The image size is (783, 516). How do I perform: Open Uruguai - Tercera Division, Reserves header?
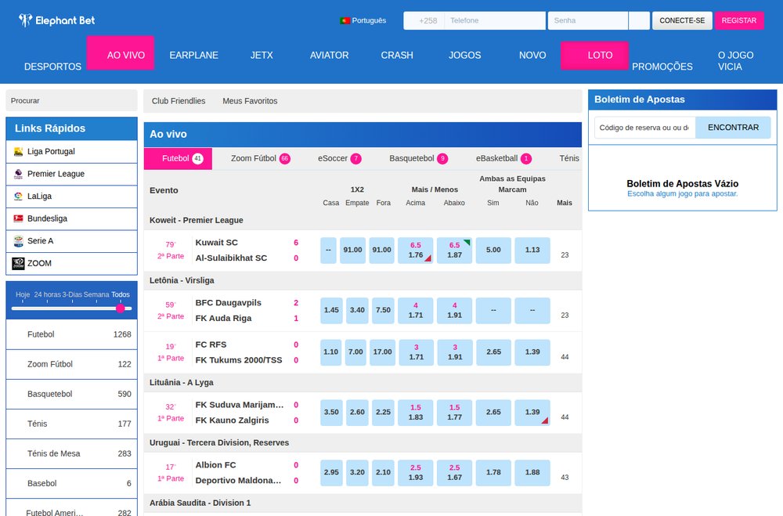pyautogui.click(x=219, y=442)
